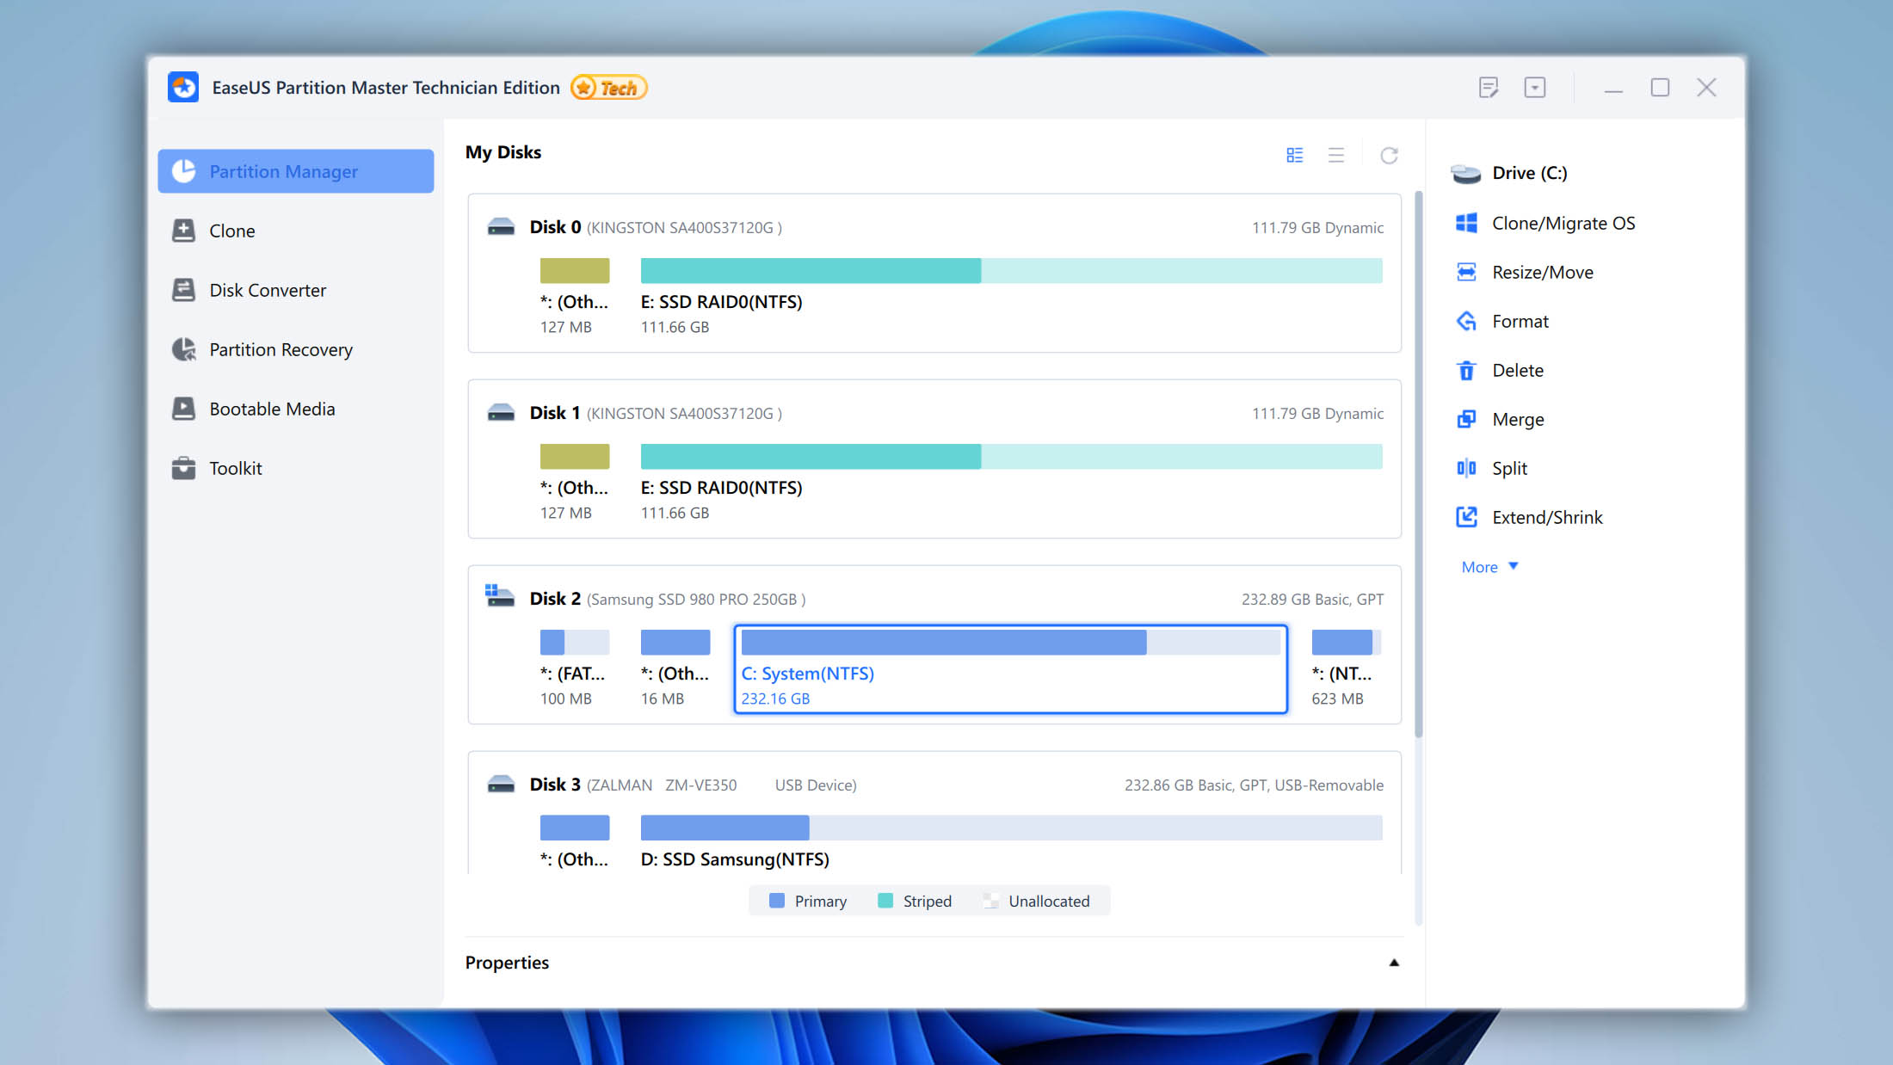Click the Drive (C:) heading text

pos(1530,173)
